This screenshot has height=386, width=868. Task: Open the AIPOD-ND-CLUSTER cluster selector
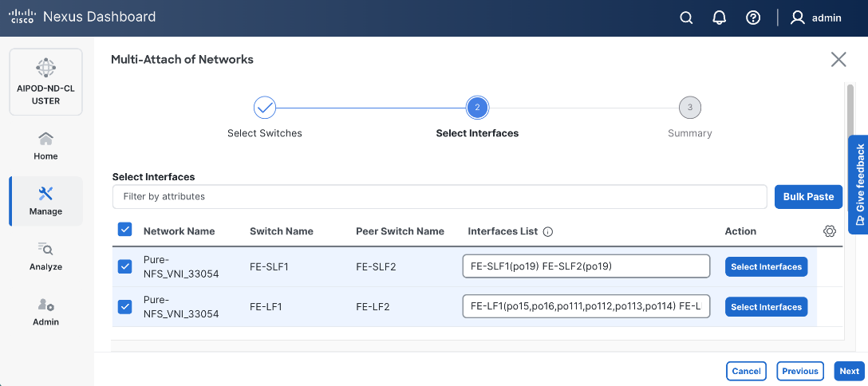click(x=46, y=82)
